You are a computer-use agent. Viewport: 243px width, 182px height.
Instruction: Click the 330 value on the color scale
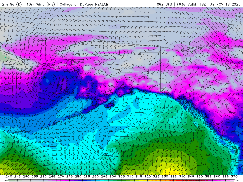[x=165, y=177]
